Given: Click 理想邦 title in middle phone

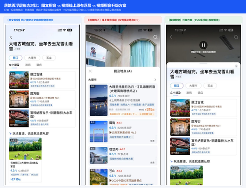Looking at the screenshot, I should coord(114,149).
